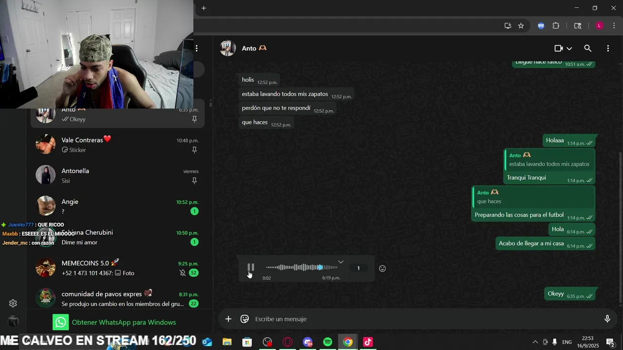Jump to quoted 'estaba lavando todos mis zapatos'
Image resolution: width=623 pixels, height=350 pixels.
click(549, 160)
